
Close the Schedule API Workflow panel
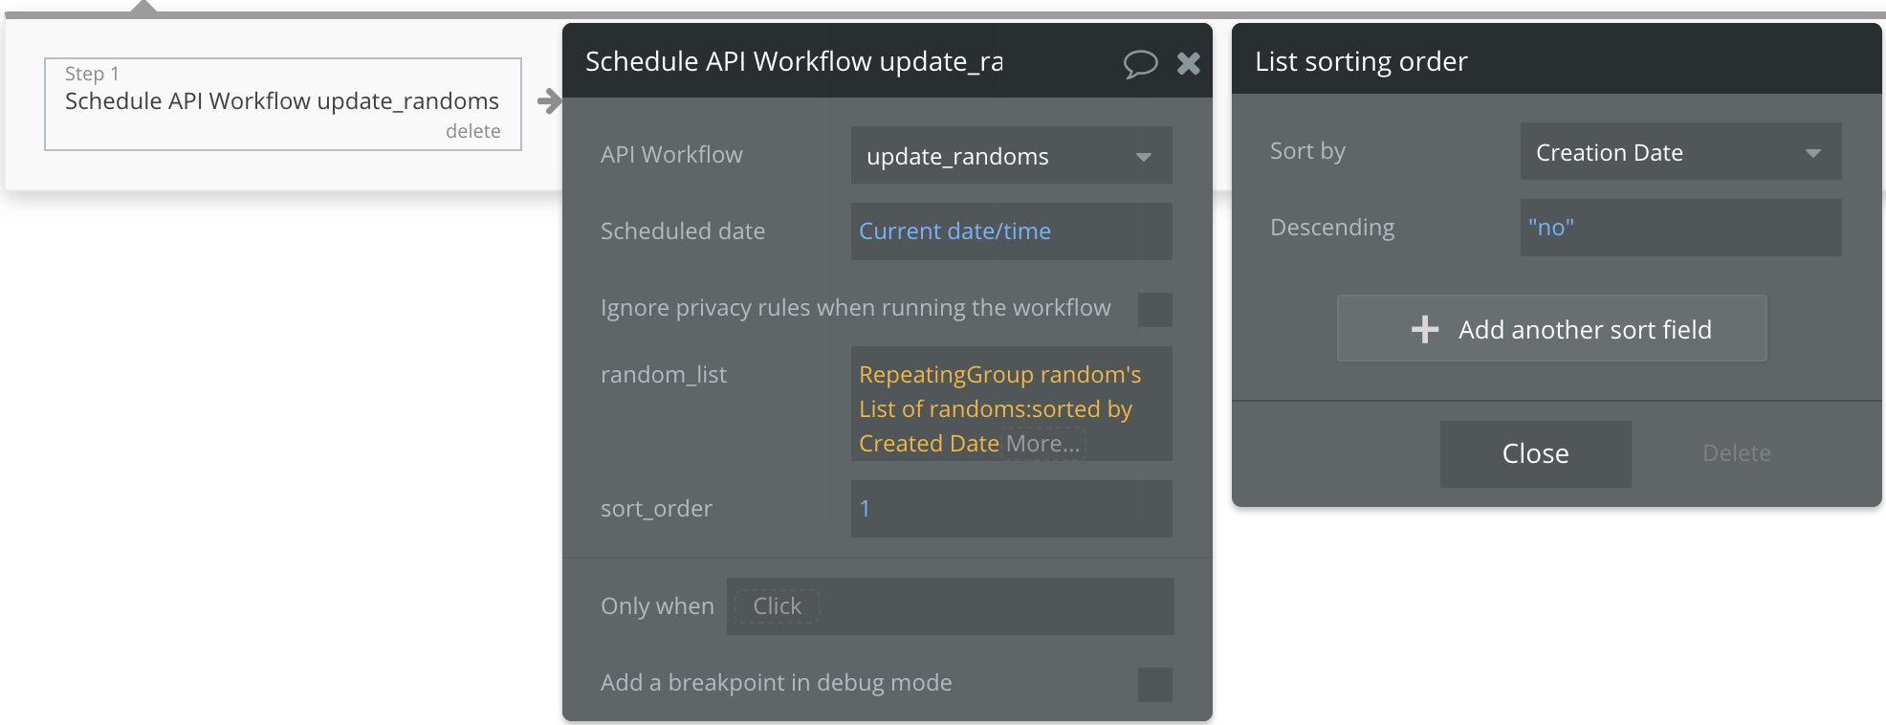coord(1189,63)
